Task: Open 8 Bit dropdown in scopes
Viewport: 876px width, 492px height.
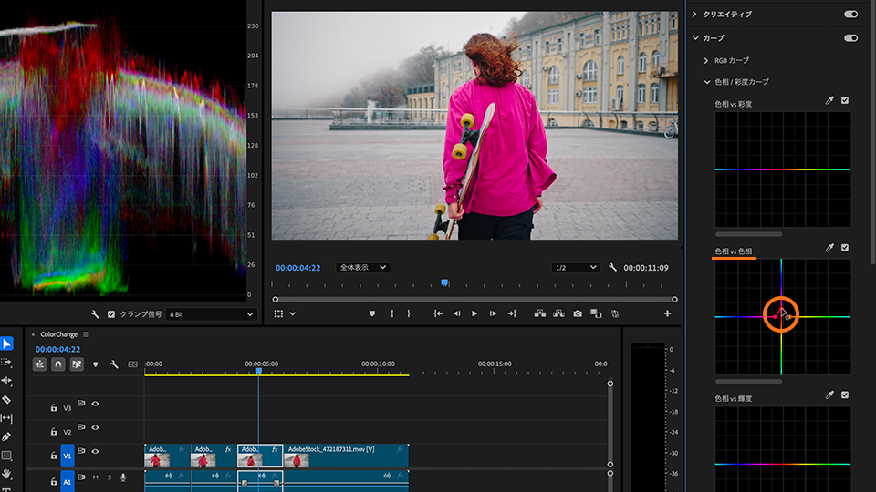Action: tap(211, 314)
